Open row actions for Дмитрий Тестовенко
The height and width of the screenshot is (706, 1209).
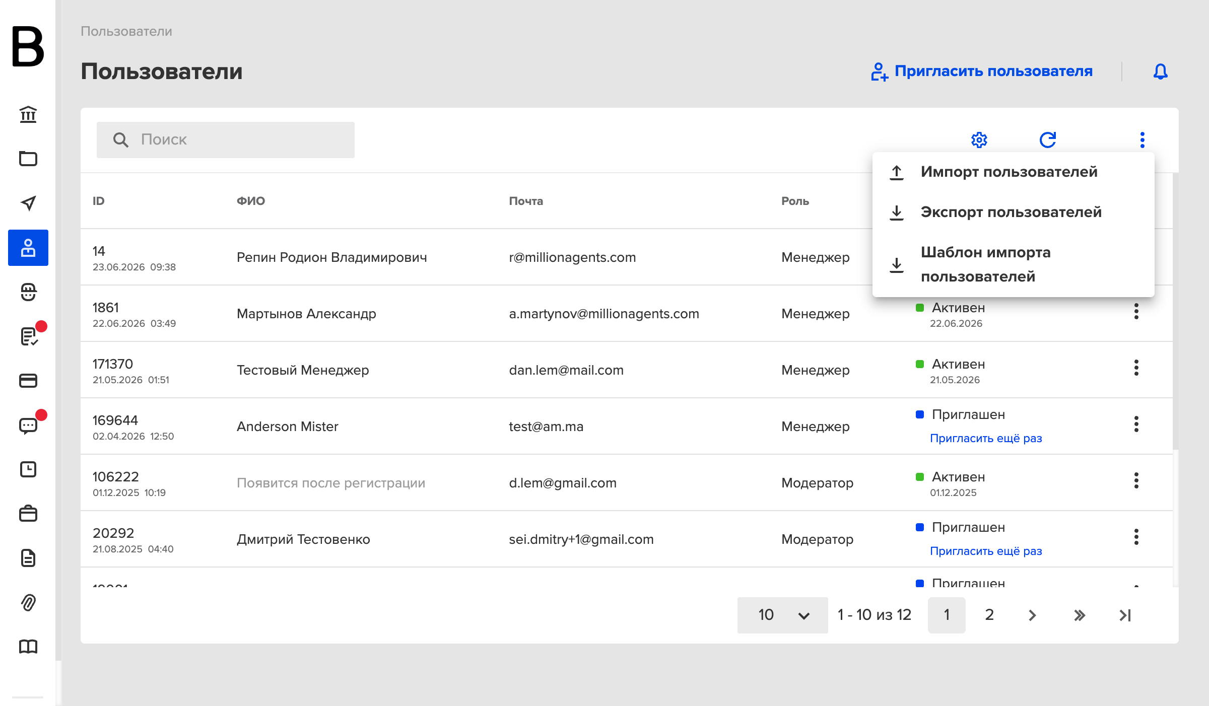1136,537
